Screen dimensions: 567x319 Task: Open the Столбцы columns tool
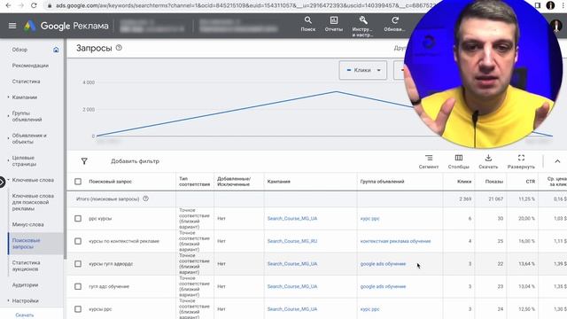[x=459, y=161]
